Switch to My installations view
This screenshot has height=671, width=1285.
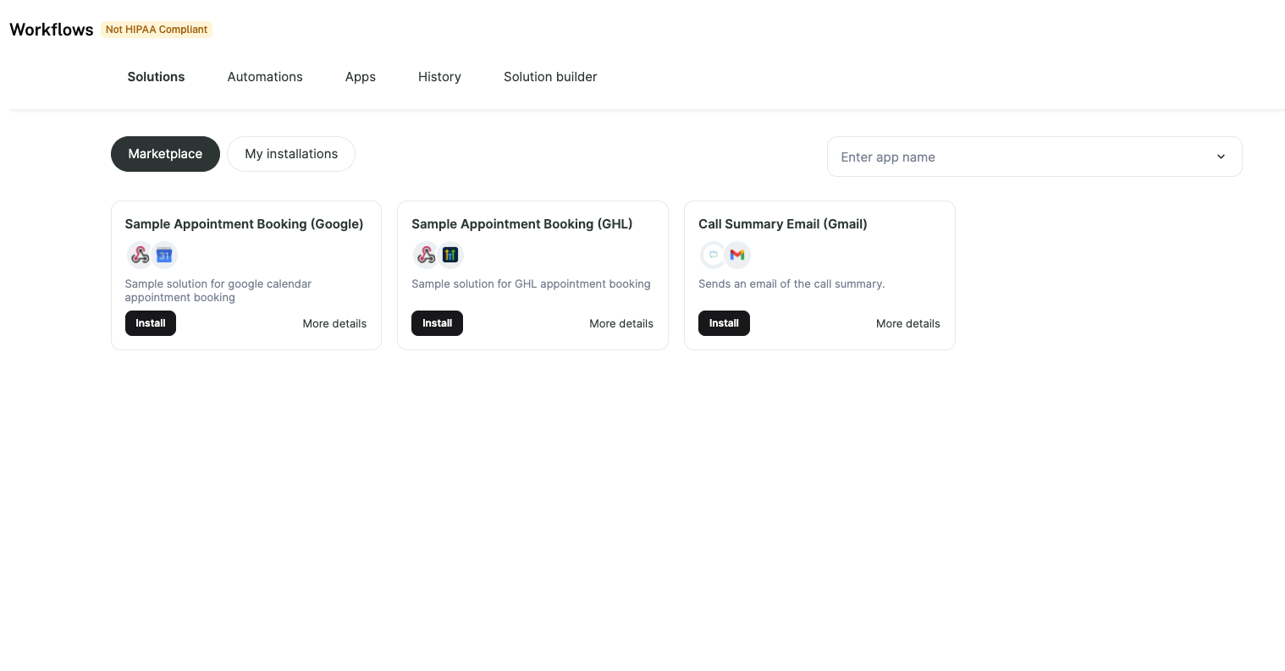[291, 154]
